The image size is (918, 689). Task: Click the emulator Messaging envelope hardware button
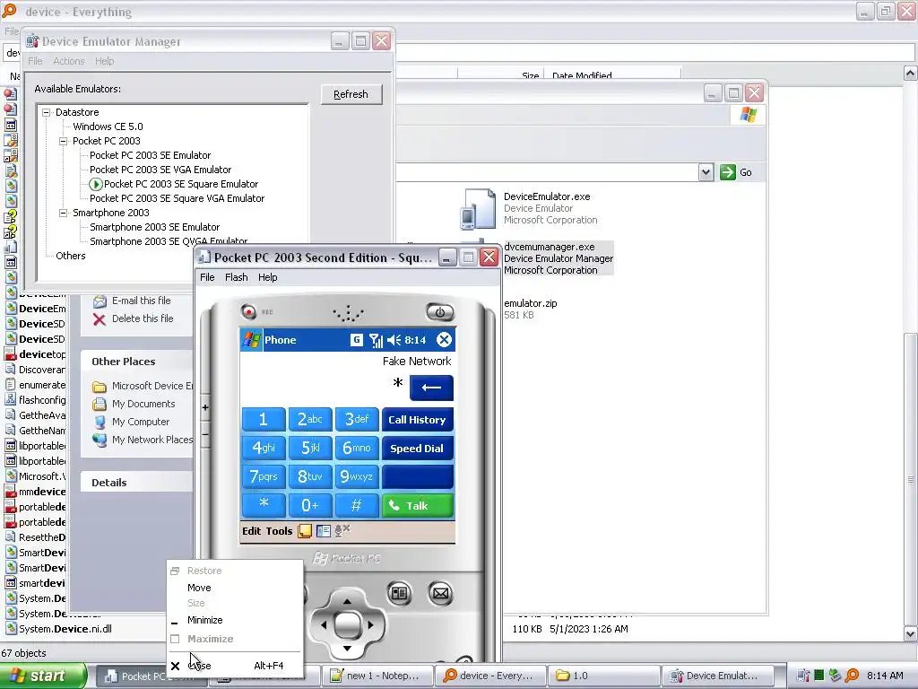[x=441, y=594]
